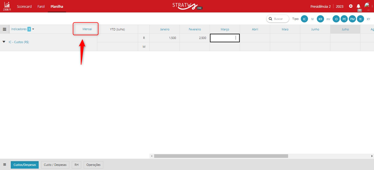374x170 pixels.
Task: Click the Mensal period link
Action: point(87,29)
